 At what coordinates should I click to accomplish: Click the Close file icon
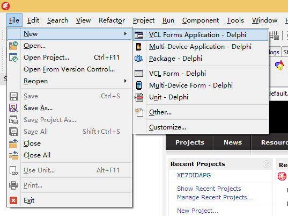point(13,143)
